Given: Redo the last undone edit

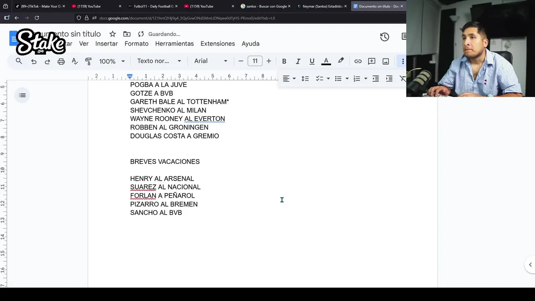Looking at the screenshot, I should (x=47, y=61).
